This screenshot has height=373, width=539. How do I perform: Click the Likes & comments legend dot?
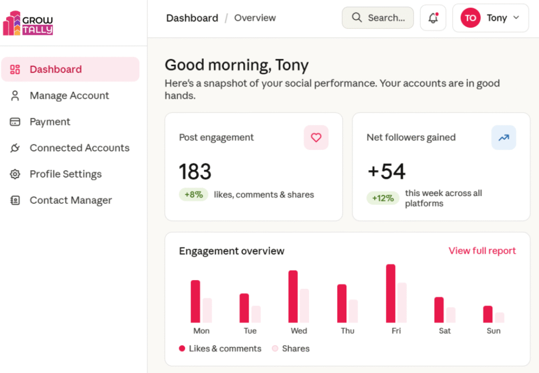[x=182, y=349]
